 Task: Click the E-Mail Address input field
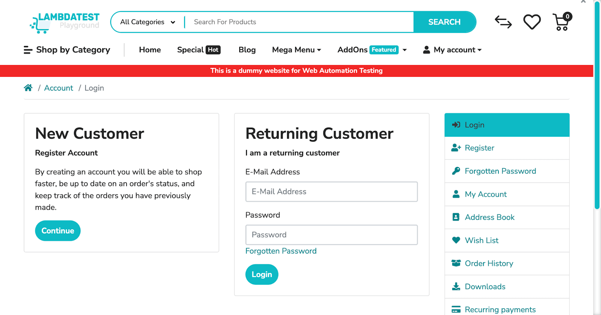click(331, 192)
